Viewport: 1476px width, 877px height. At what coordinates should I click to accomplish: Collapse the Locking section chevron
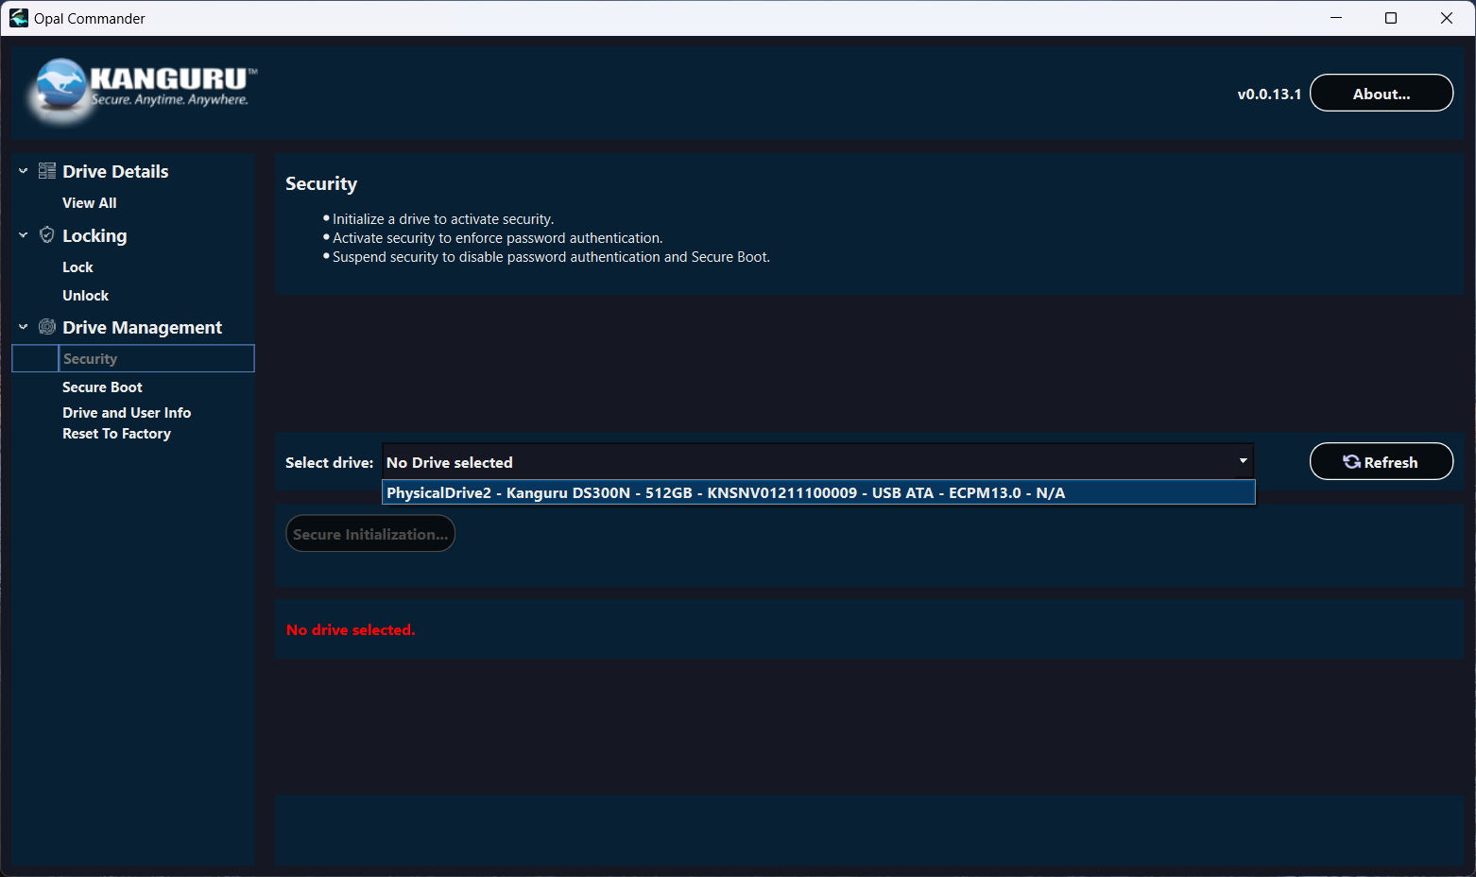click(x=24, y=235)
